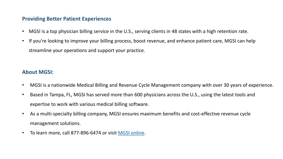Click 'expertise to work with various medical billing software'
Screen dimensions: 283x159
89,104
